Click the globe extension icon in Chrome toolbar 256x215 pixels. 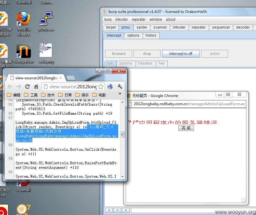pos(110,86)
